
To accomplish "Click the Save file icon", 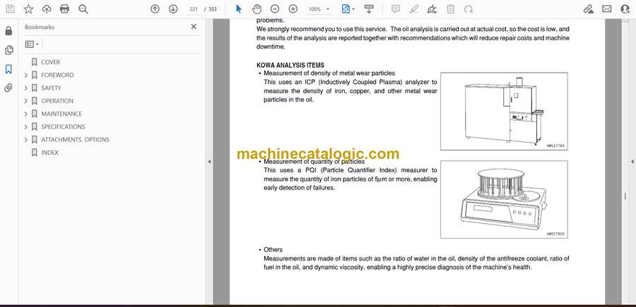I will tap(10, 9).
